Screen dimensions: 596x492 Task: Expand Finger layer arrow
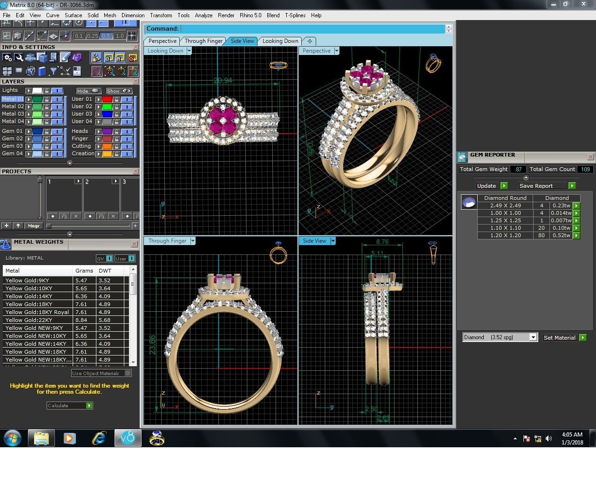98,139
